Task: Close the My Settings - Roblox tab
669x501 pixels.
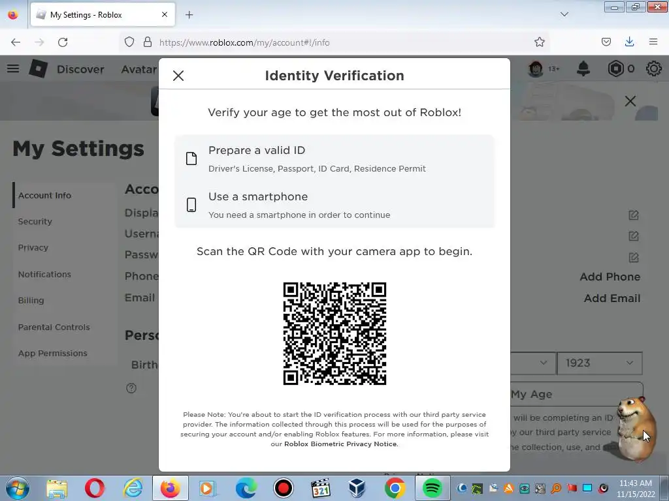Action: pos(165,15)
